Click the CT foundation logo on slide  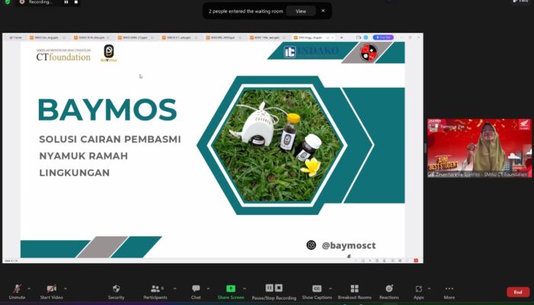point(63,55)
